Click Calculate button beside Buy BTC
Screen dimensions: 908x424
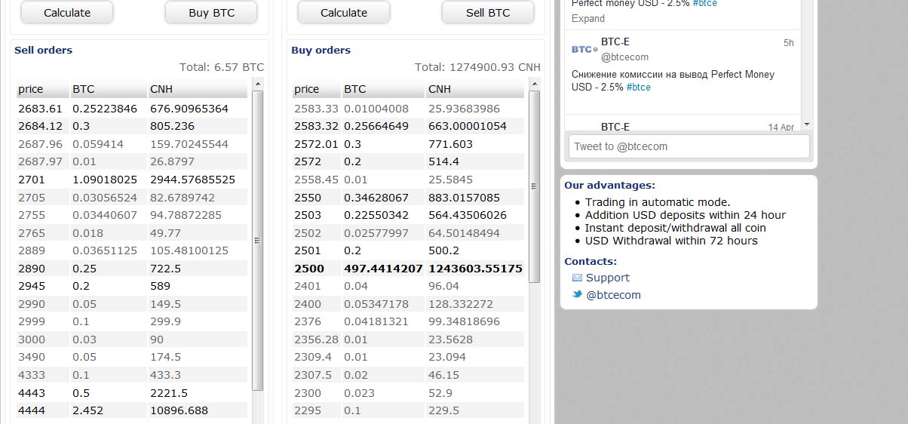point(67,12)
